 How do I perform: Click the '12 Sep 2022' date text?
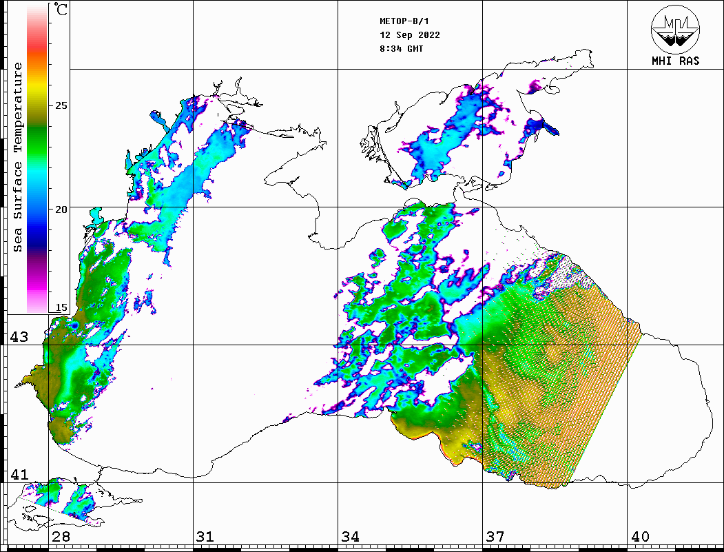coord(410,35)
